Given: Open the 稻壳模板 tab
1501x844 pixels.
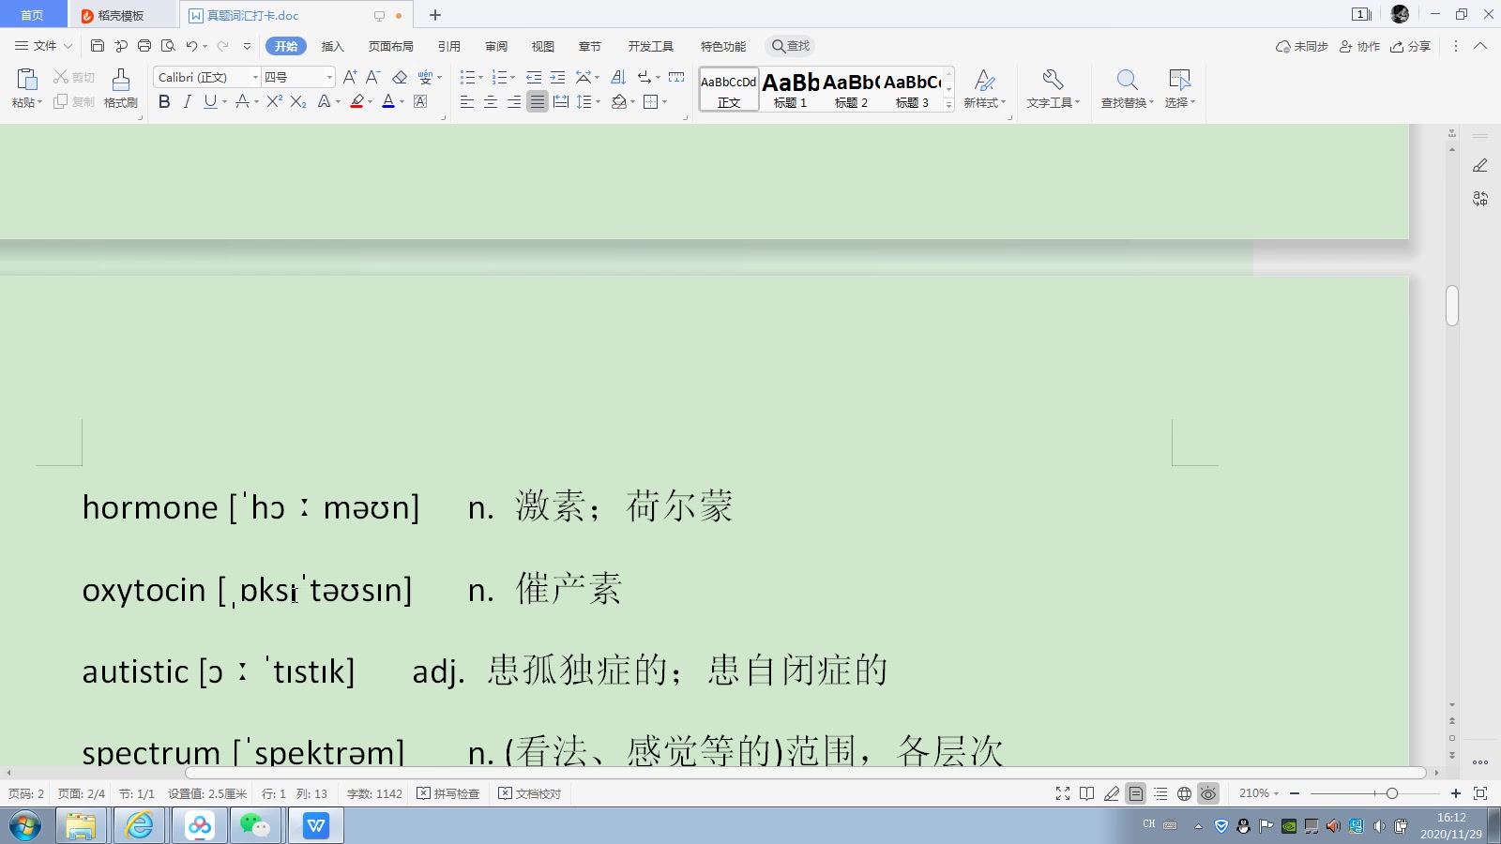Looking at the screenshot, I should [123, 15].
